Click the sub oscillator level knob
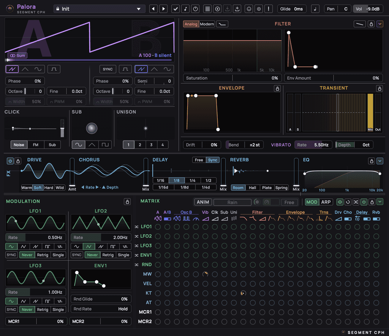Viewport: 389px width, 336px height. (x=92, y=128)
